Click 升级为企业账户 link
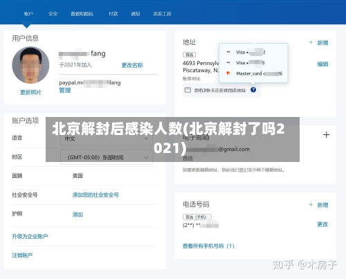 click(30, 236)
